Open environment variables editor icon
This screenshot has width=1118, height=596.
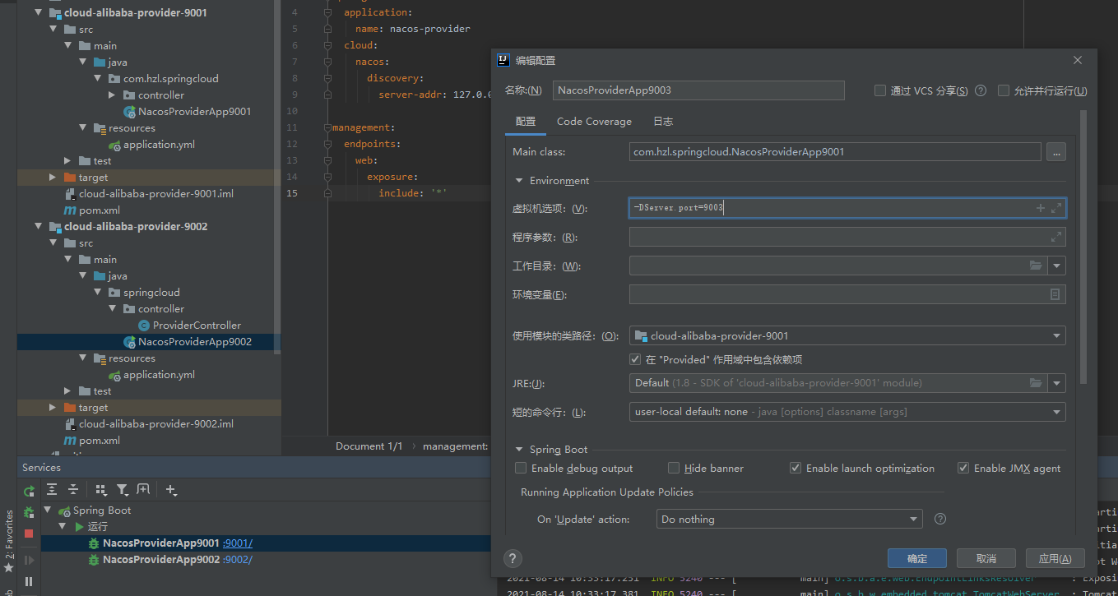point(1055,294)
